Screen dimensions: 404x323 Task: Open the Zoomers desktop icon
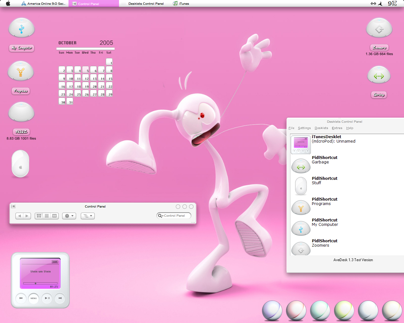[x=379, y=28]
